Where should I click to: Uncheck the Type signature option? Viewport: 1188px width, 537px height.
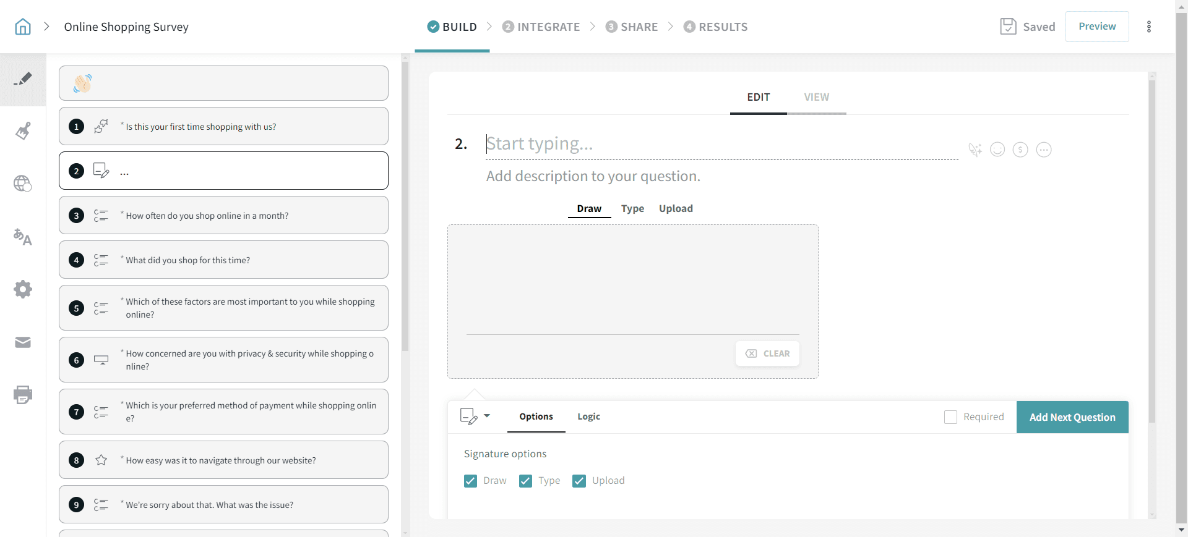(x=525, y=481)
